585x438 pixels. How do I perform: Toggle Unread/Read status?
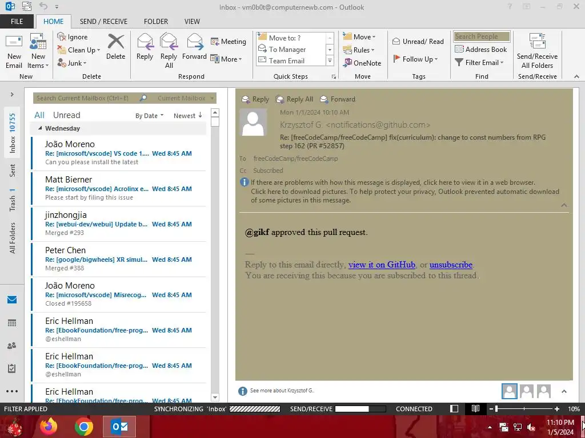coord(418,41)
